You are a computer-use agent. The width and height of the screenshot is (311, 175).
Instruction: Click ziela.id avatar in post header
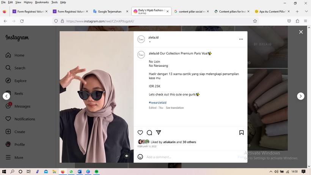[141, 39]
